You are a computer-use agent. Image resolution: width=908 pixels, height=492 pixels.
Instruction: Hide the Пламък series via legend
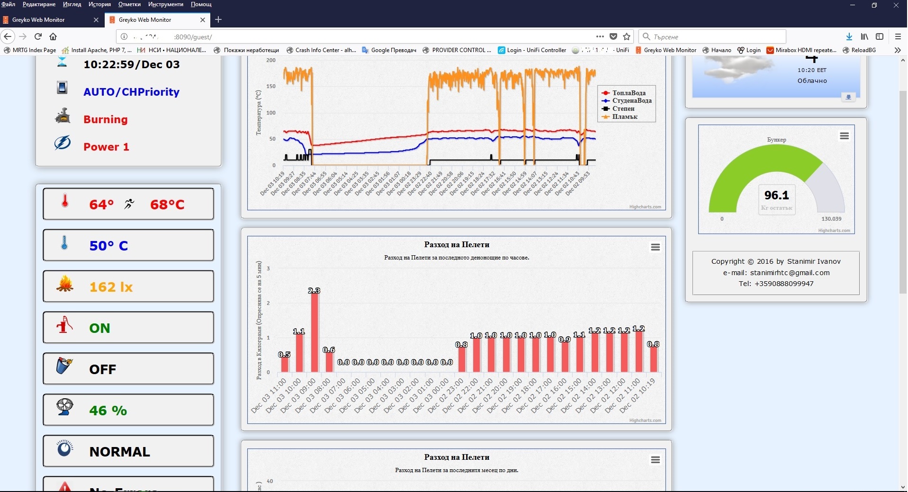click(x=624, y=117)
